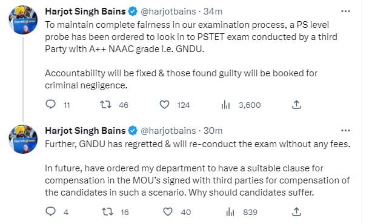Image resolution: width=372 pixels, height=224 pixels.
Task: Open @harjotbains handle on first tweet
Action: click(x=168, y=12)
